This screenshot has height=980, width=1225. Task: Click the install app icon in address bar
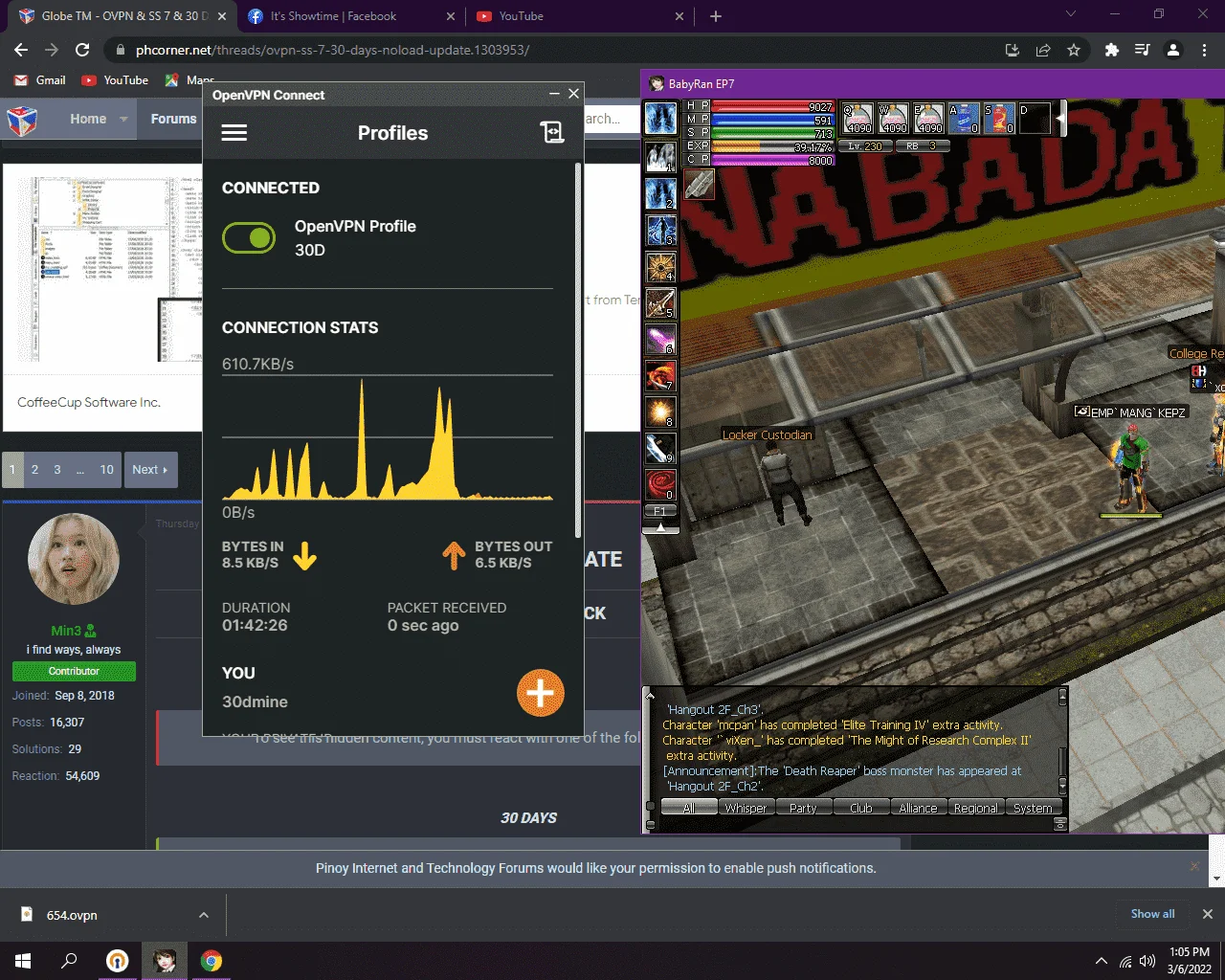(1012, 50)
